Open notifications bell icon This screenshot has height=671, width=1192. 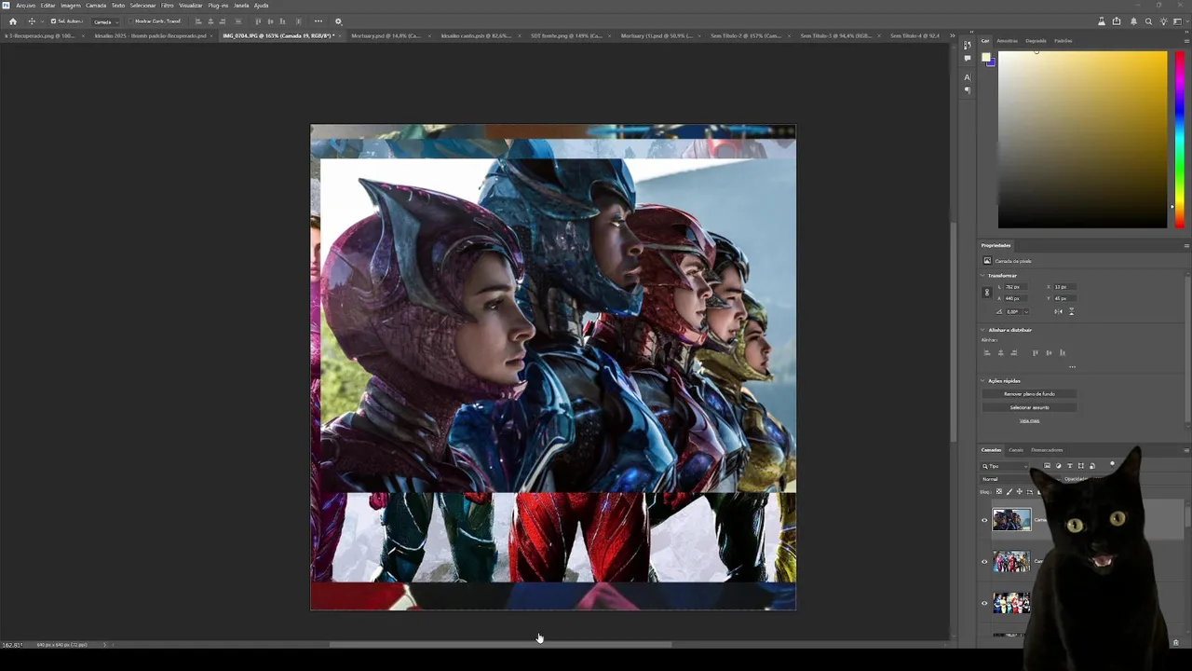(1133, 21)
